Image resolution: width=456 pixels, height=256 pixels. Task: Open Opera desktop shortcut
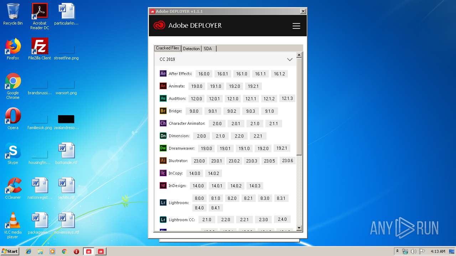coord(13,118)
